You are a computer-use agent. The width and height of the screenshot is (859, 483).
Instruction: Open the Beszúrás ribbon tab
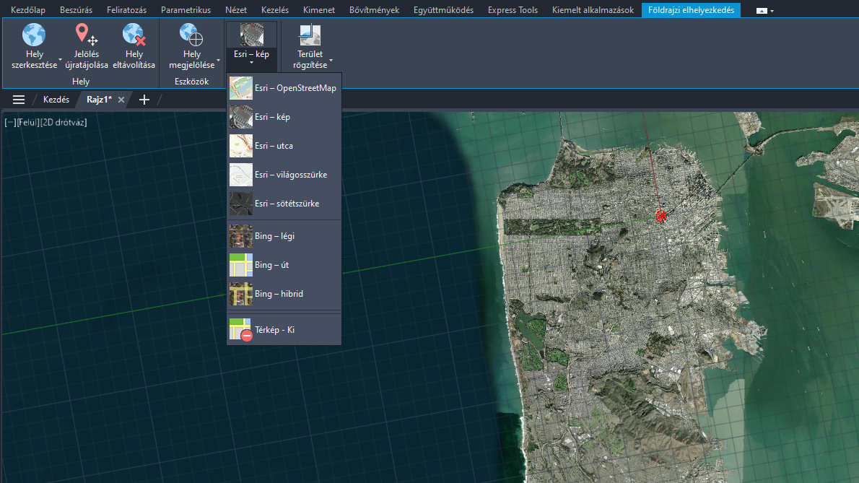(76, 10)
